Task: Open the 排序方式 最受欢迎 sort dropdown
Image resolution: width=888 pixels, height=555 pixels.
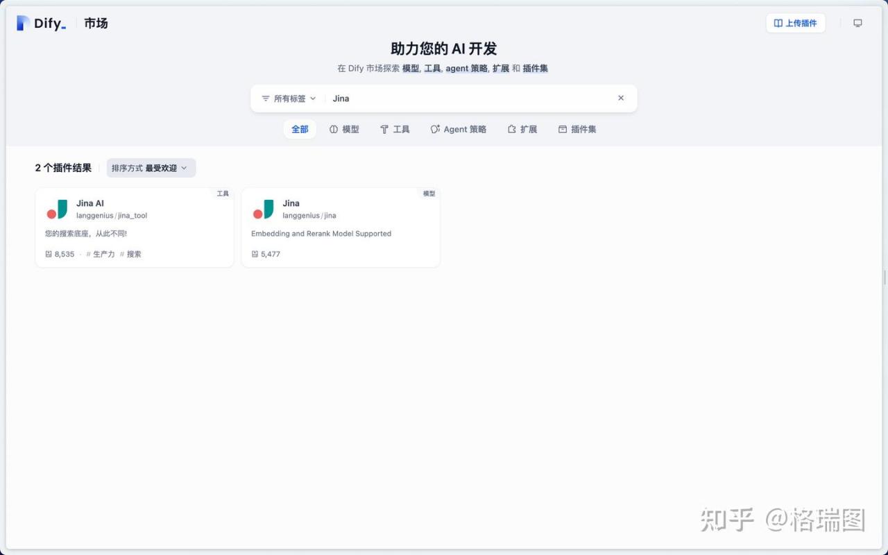Action: coord(151,168)
